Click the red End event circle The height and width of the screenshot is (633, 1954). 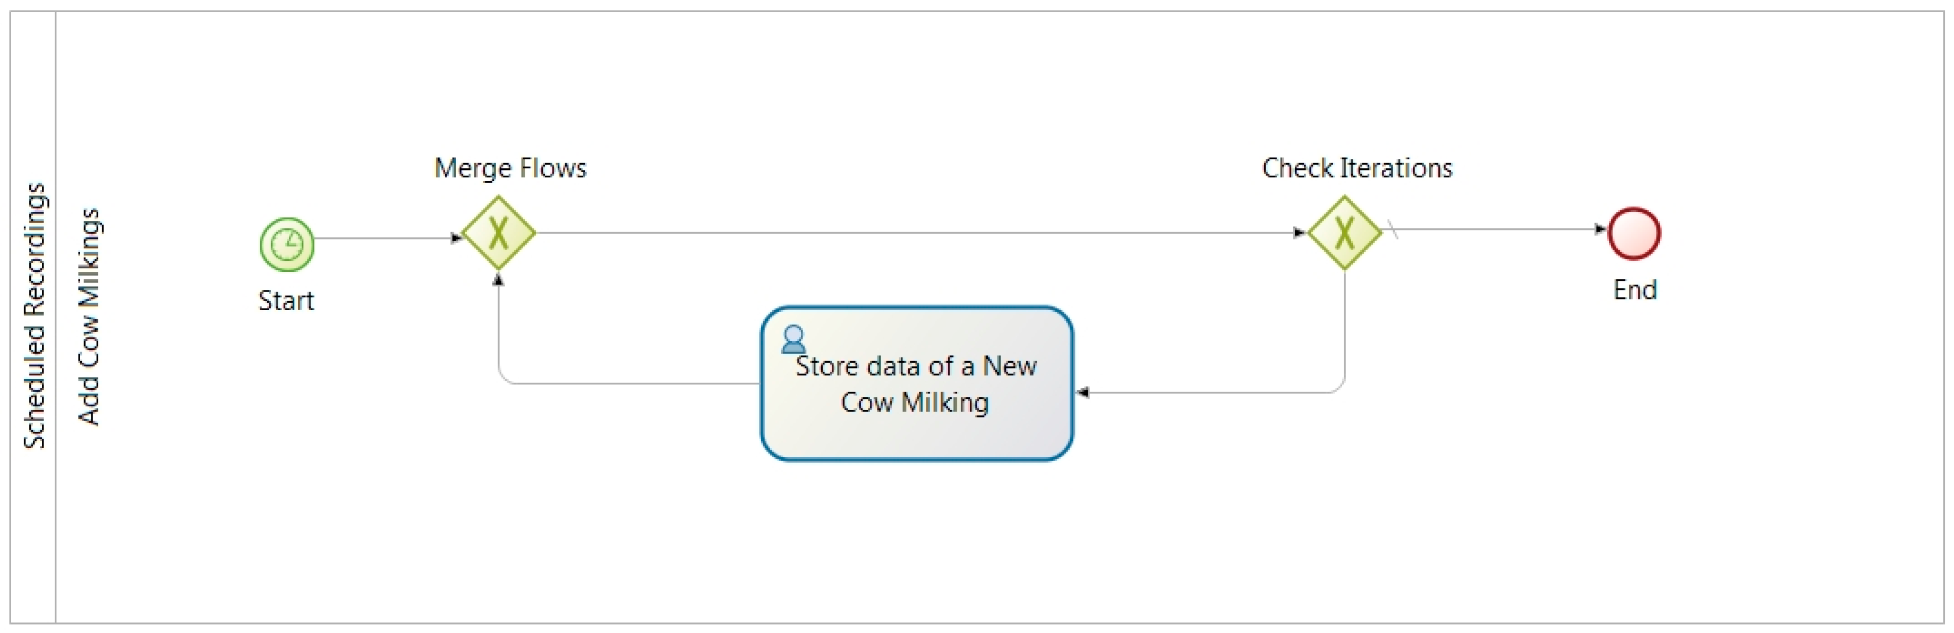[x=1634, y=234]
